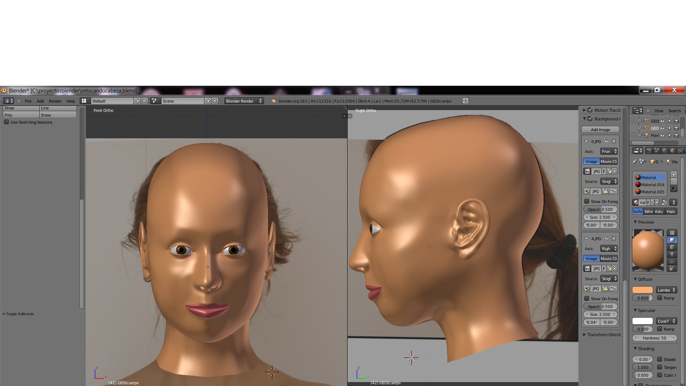The height and width of the screenshot is (386, 686).
Task: Click the Add Image button
Action: [x=600, y=130]
